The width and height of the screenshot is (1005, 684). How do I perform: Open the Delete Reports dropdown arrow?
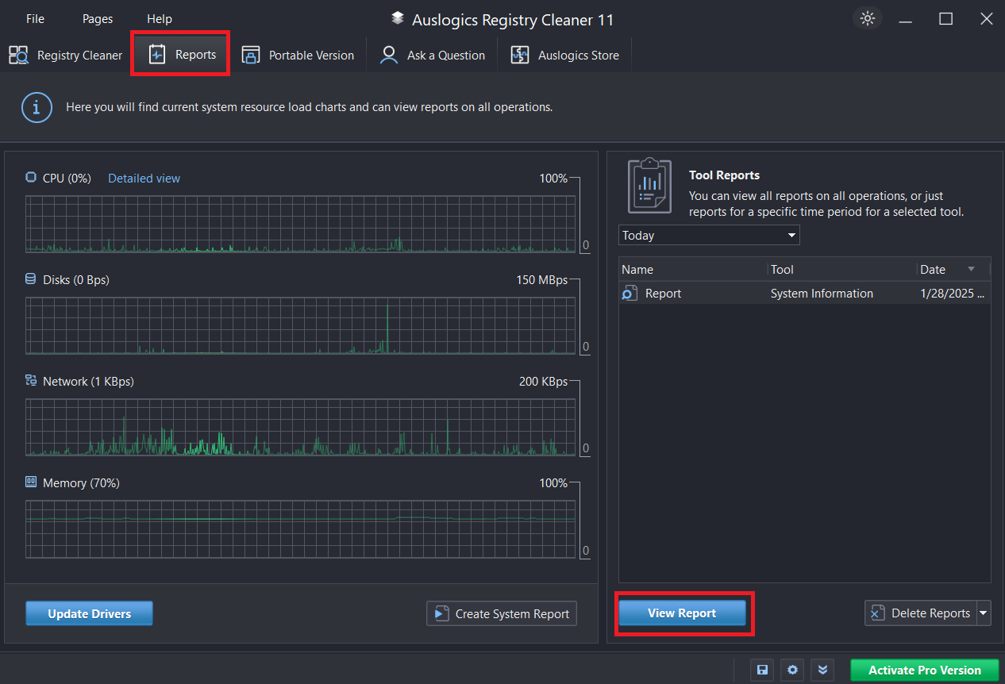[x=984, y=613]
